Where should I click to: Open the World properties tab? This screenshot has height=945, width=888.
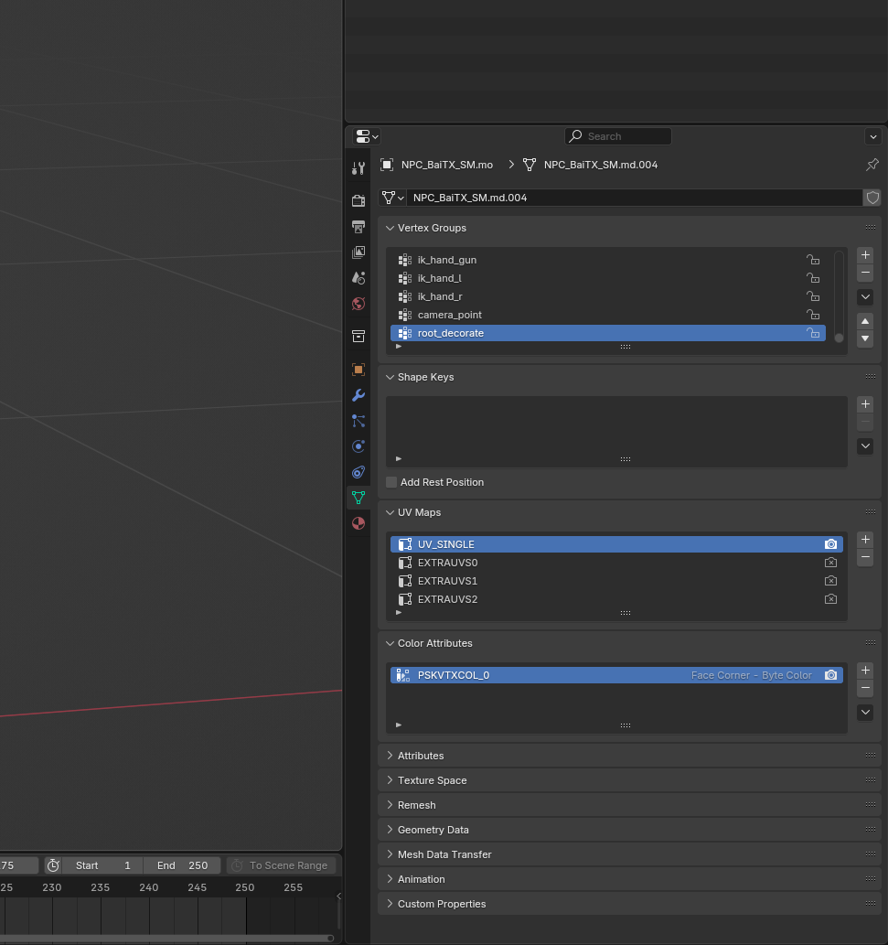tap(358, 304)
